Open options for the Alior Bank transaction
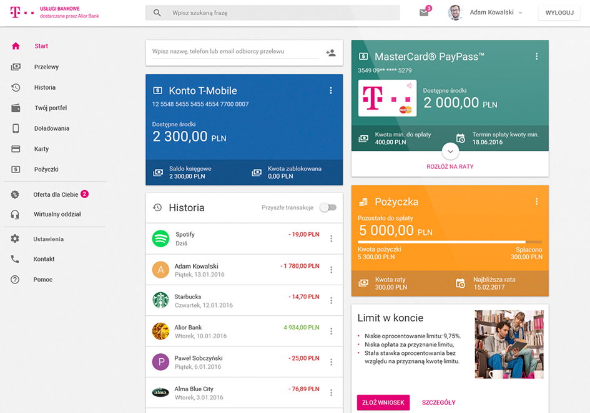The image size is (590, 413). point(331,331)
